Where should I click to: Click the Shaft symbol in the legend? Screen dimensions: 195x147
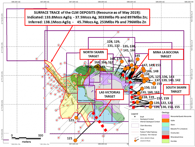tap(135, 117)
